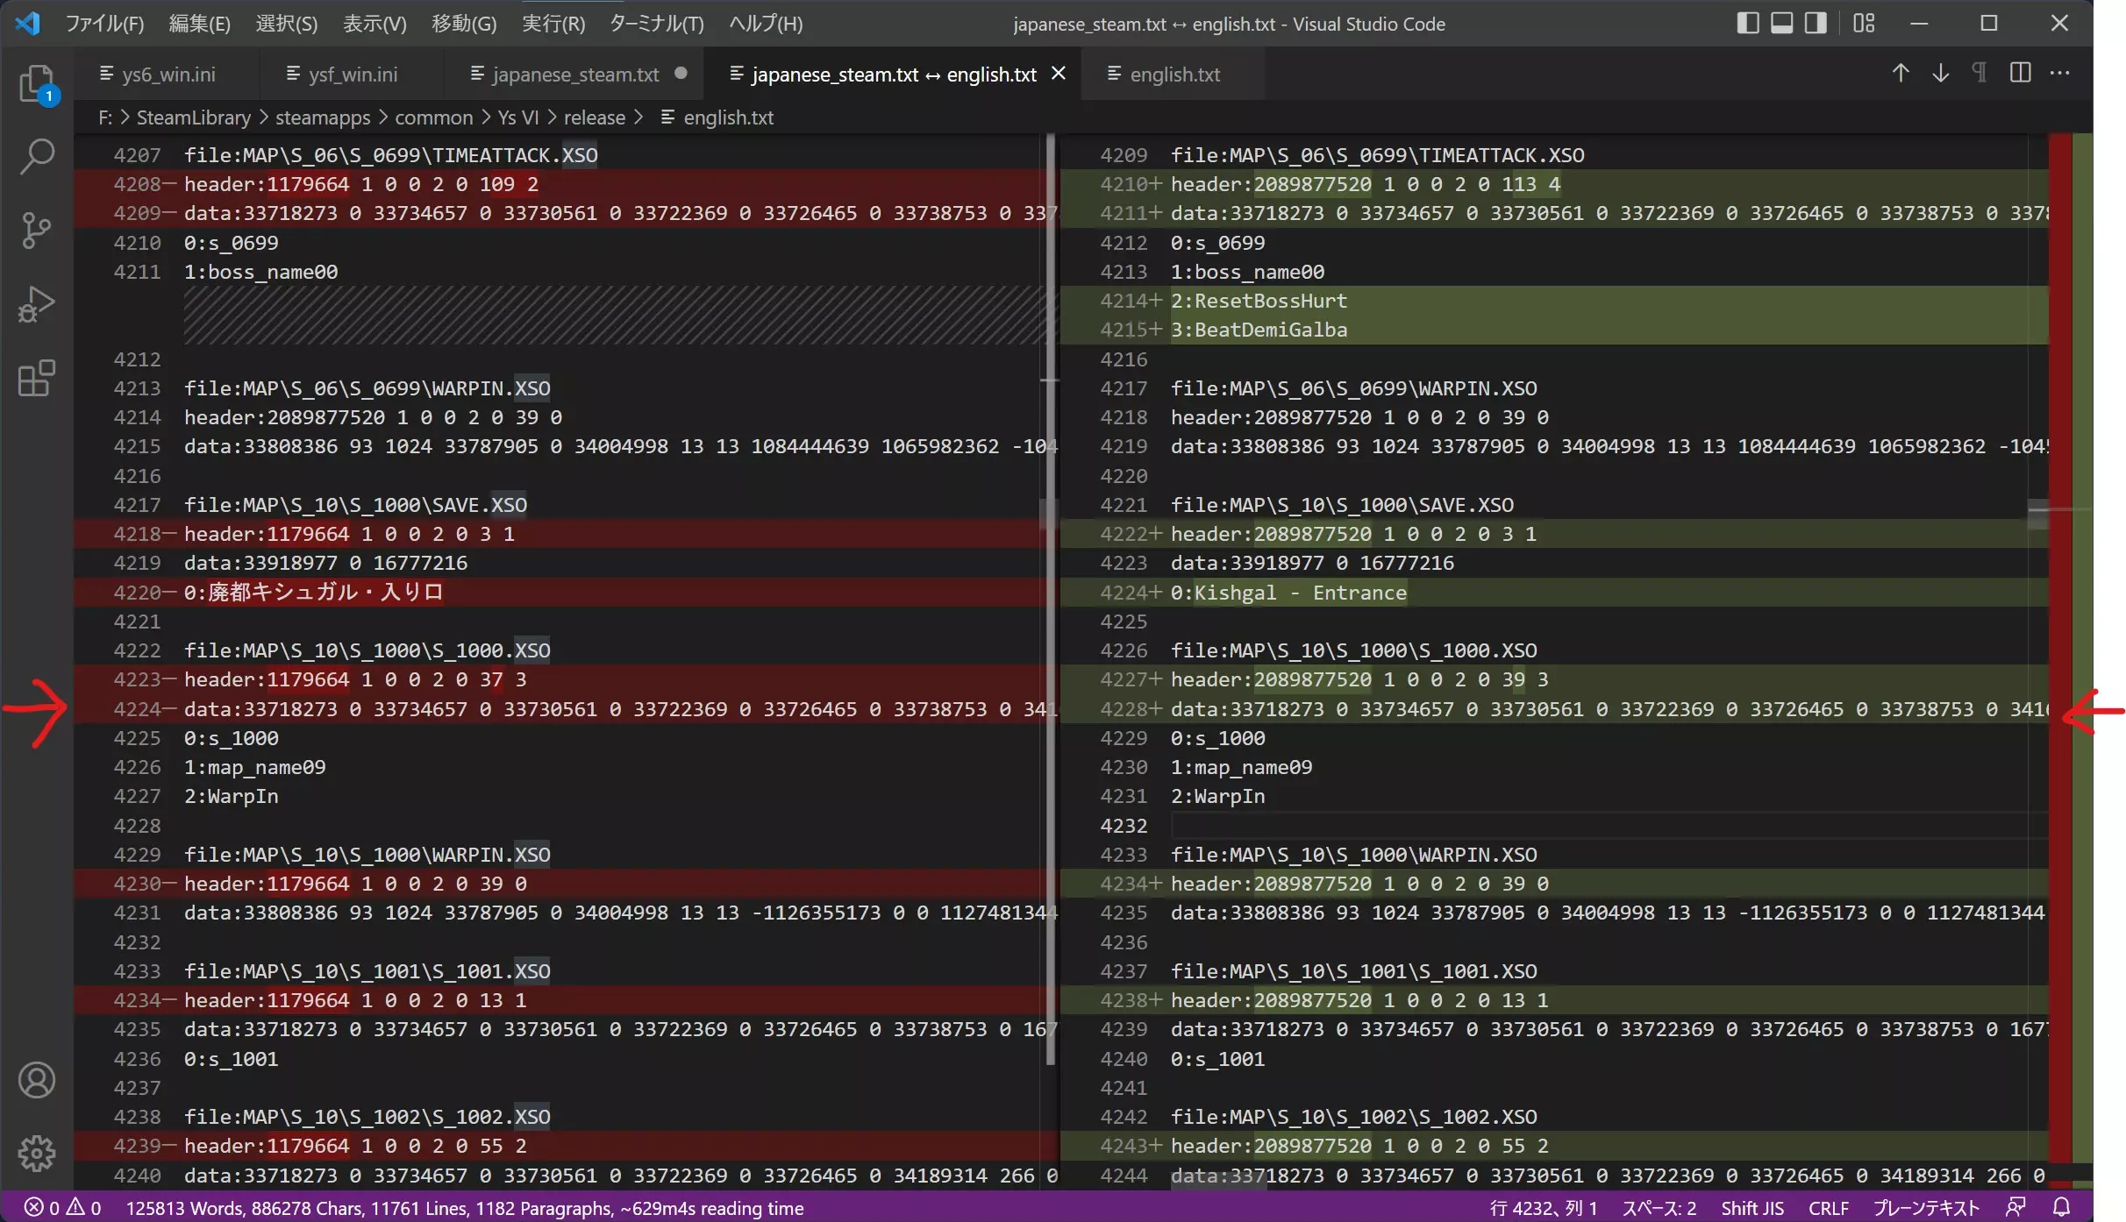The image size is (2126, 1222).
Task: Click the release breadcrumb segment
Action: (x=594, y=117)
